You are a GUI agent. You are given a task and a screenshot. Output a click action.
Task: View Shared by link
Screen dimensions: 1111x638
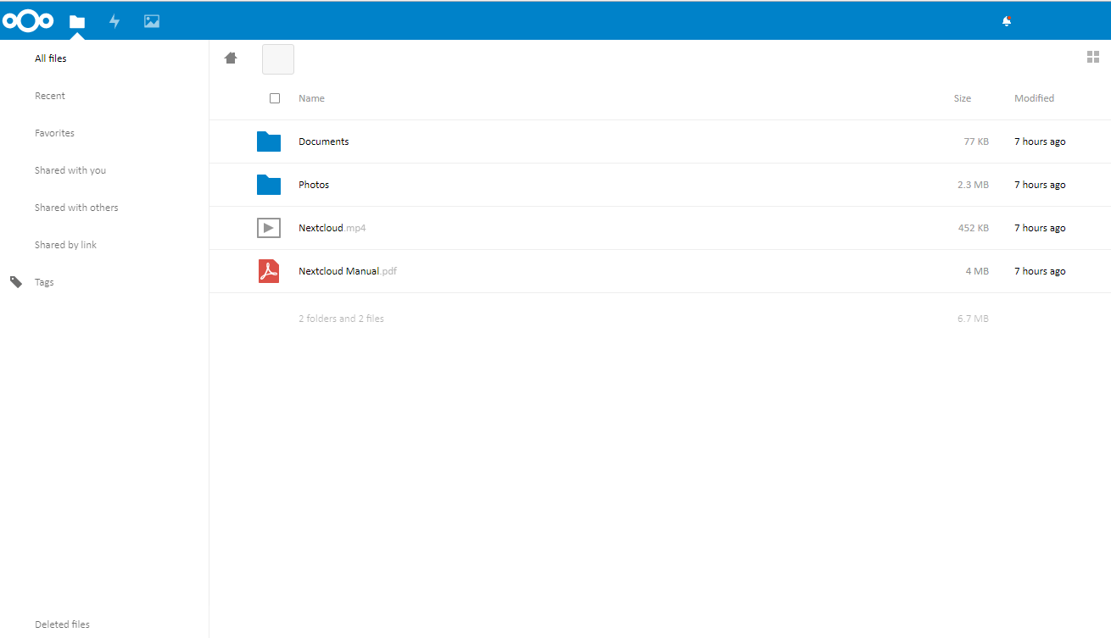[65, 245]
